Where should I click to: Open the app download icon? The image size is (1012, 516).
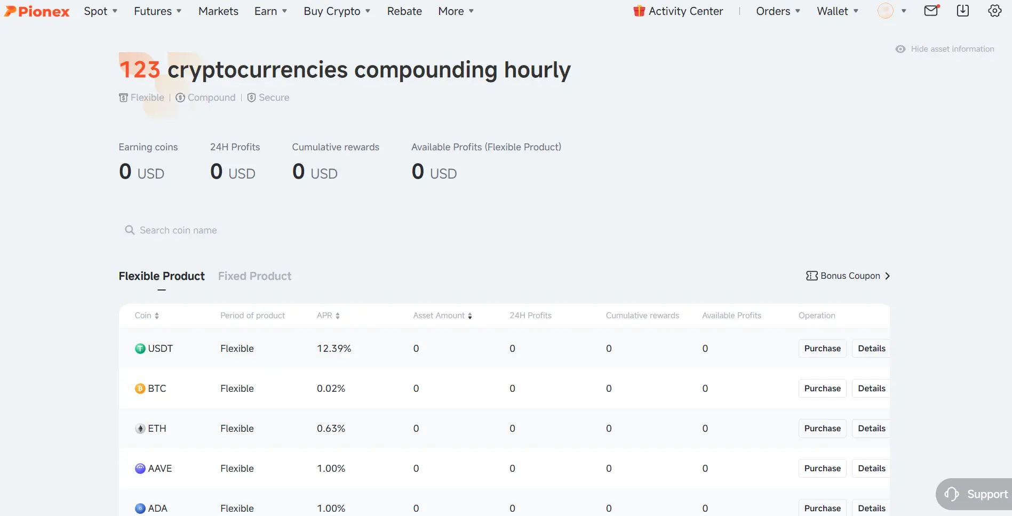click(x=963, y=11)
